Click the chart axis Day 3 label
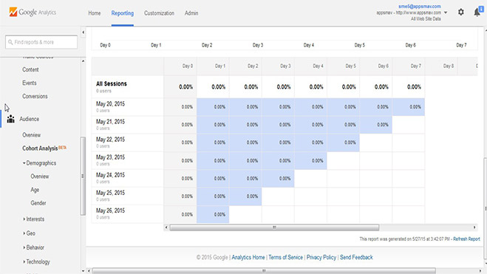Screen dimensions: 487x274 click(x=258, y=45)
